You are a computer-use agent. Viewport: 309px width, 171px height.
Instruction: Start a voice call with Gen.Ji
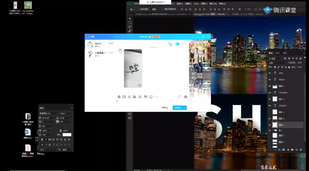pos(170,44)
